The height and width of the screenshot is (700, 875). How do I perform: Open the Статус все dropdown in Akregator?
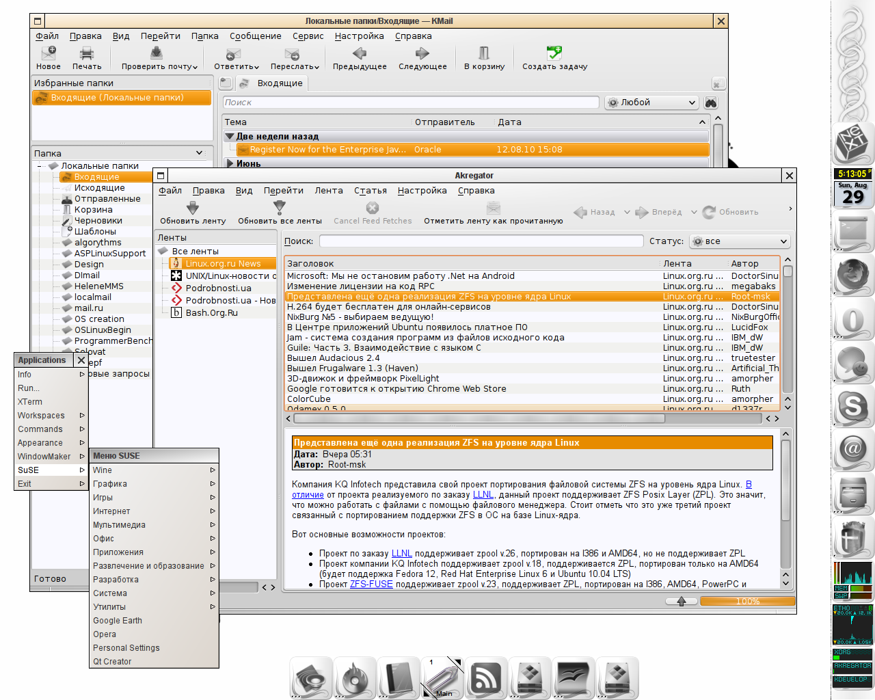(740, 241)
